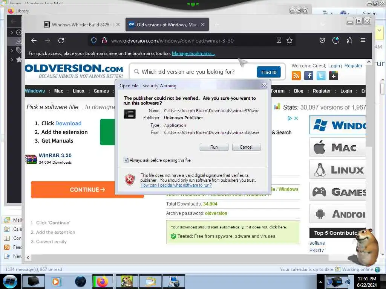Expand the Tags item in Library sidebar

12,51
